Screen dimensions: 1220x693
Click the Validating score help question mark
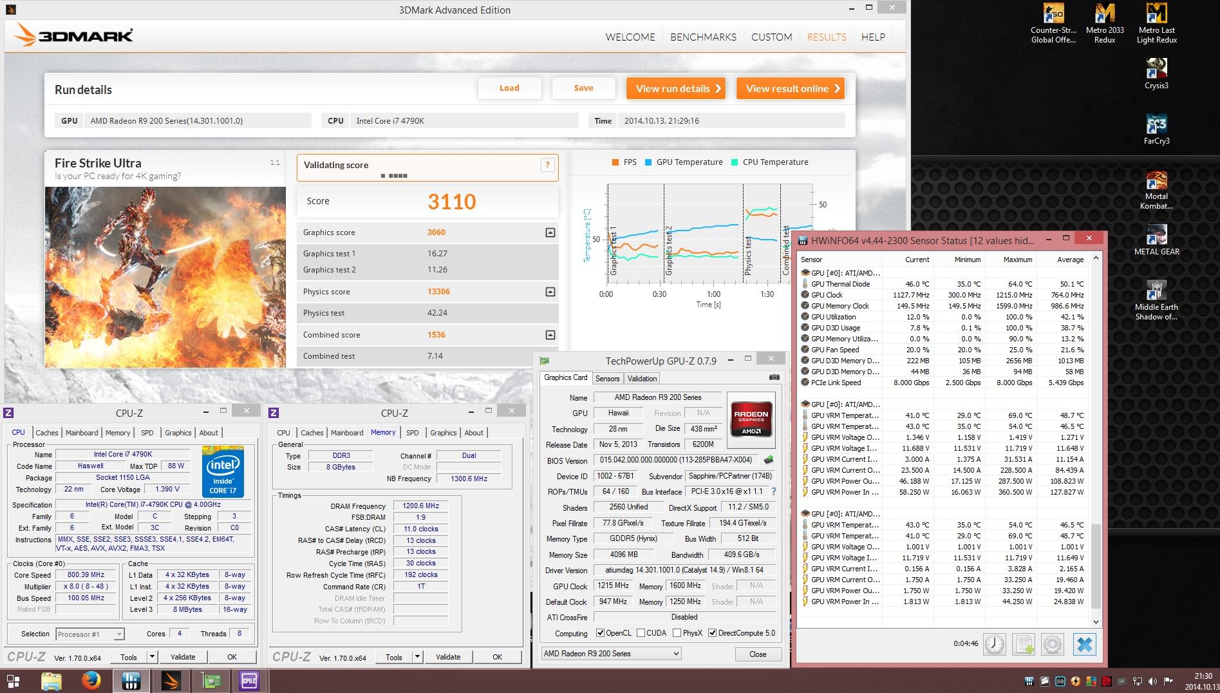(x=547, y=165)
